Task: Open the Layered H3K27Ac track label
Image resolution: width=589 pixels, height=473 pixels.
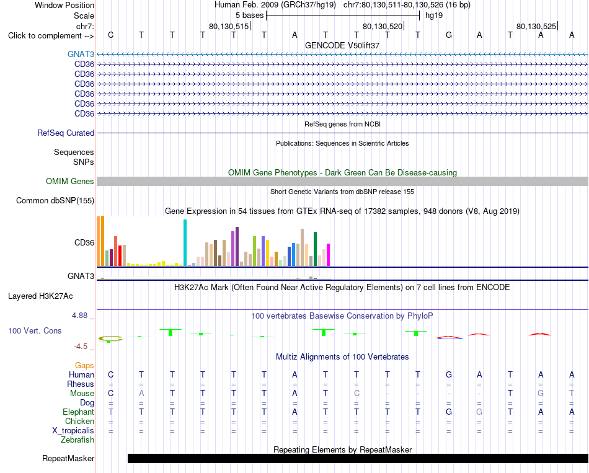Action: tap(40, 296)
